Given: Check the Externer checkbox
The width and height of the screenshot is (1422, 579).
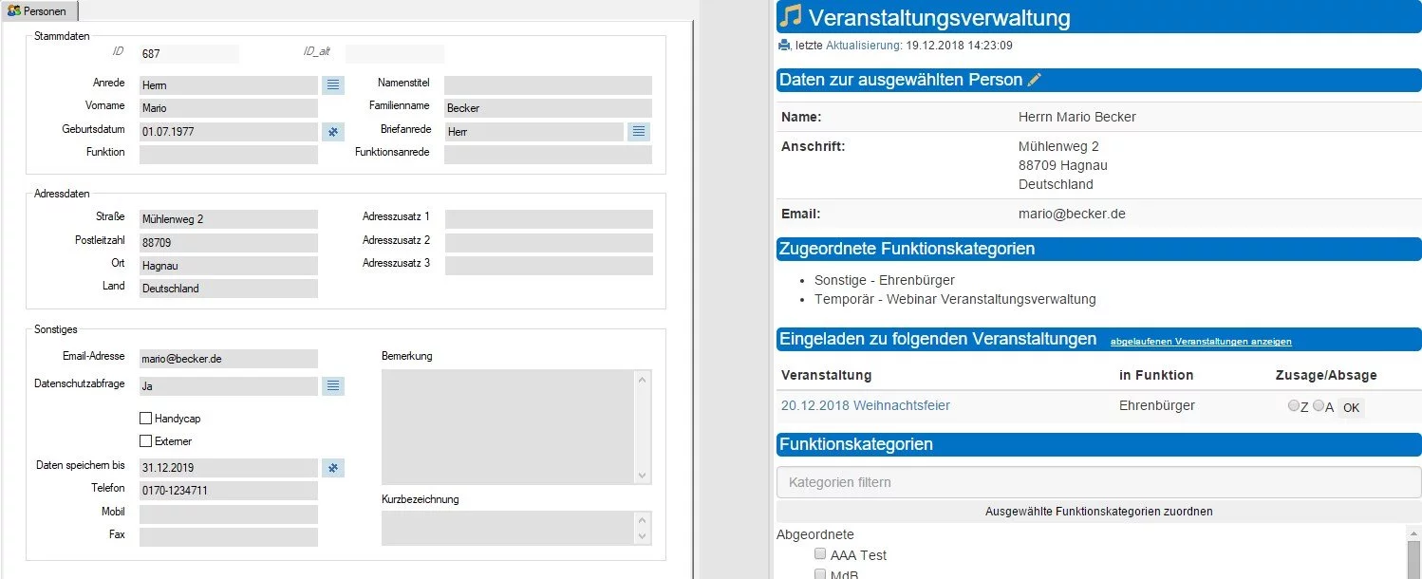Looking at the screenshot, I should pos(146,440).
